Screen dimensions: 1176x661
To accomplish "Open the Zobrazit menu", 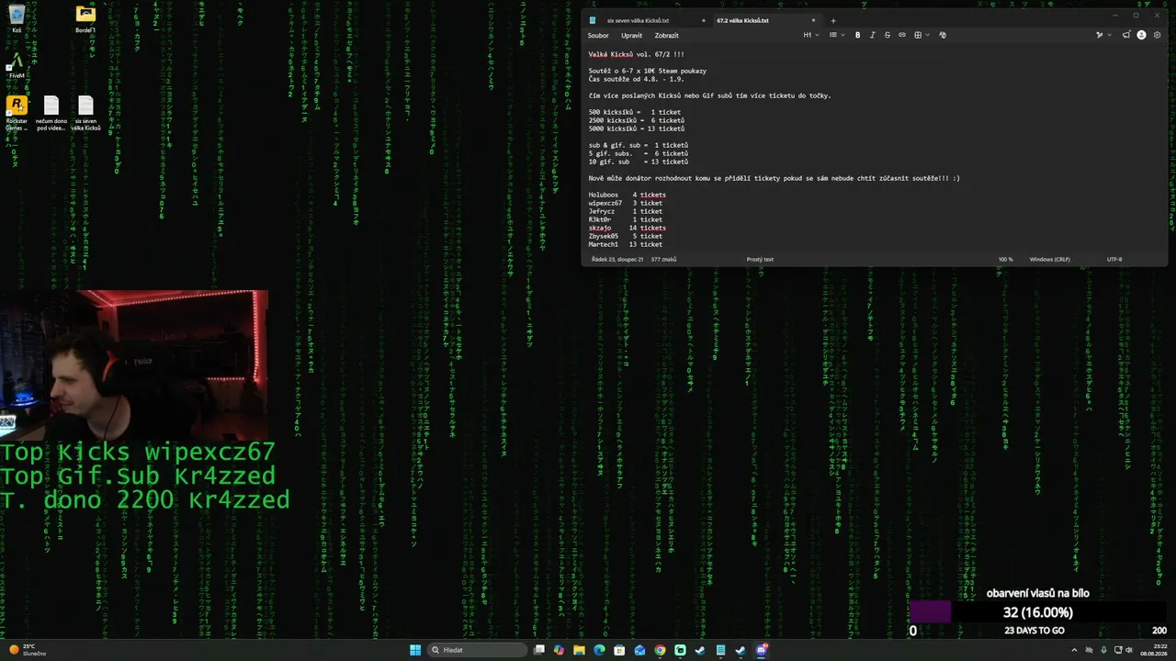I will (667, 35).
